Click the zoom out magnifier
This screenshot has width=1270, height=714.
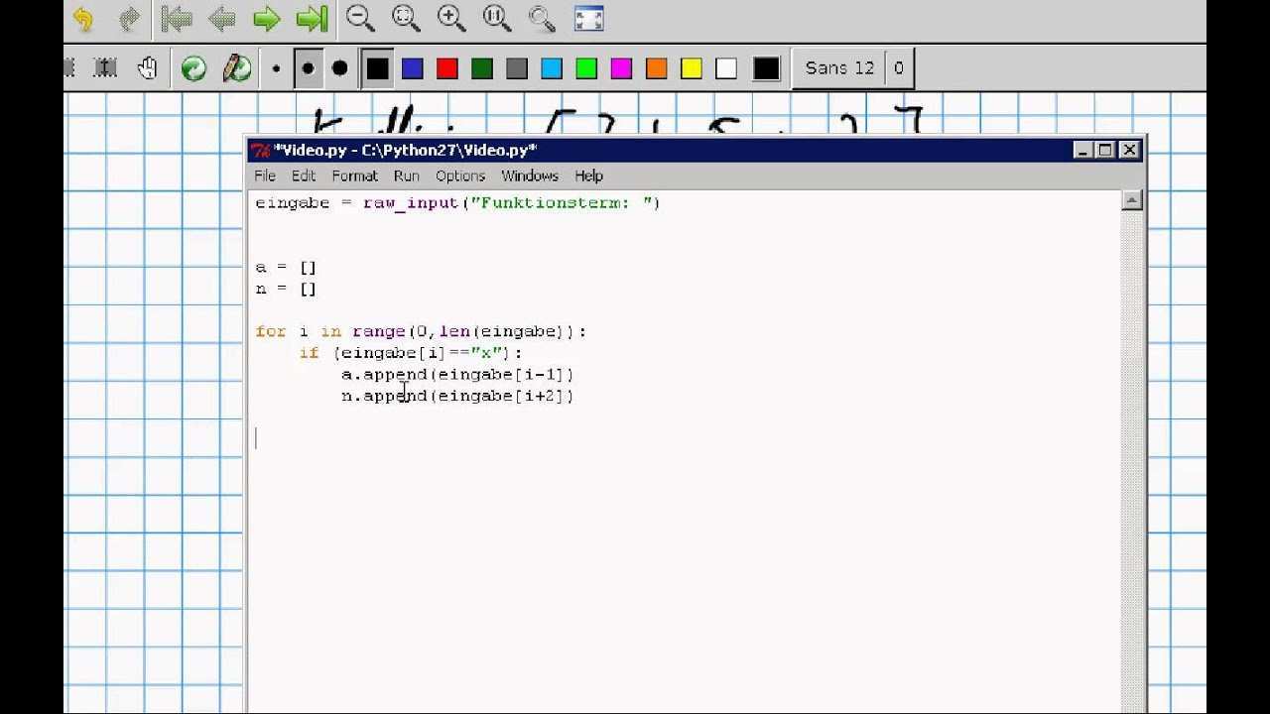(360, 19)
